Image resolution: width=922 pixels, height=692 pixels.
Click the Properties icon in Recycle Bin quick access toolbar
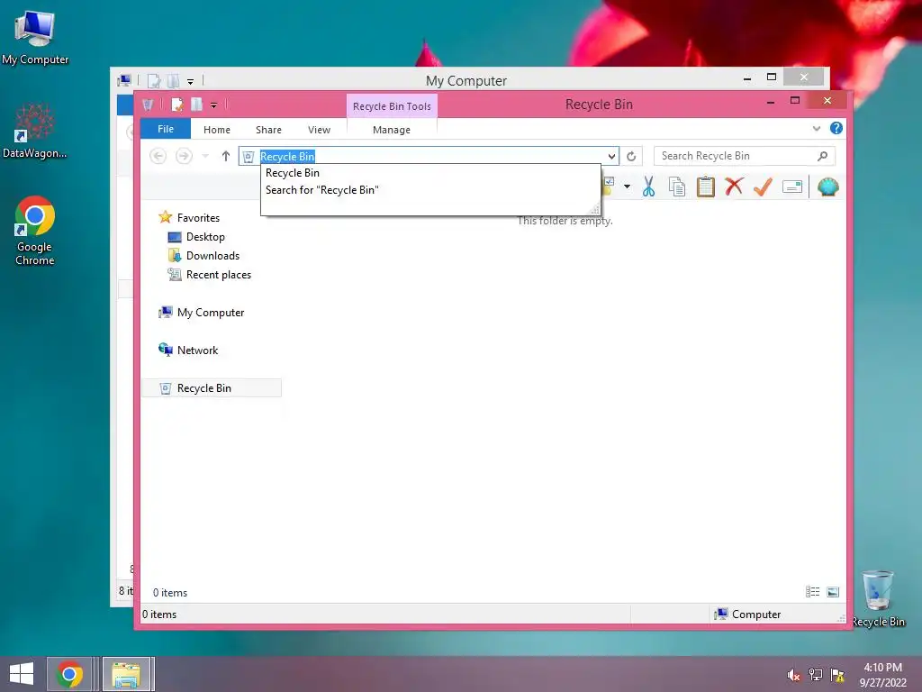coord(177,105)
